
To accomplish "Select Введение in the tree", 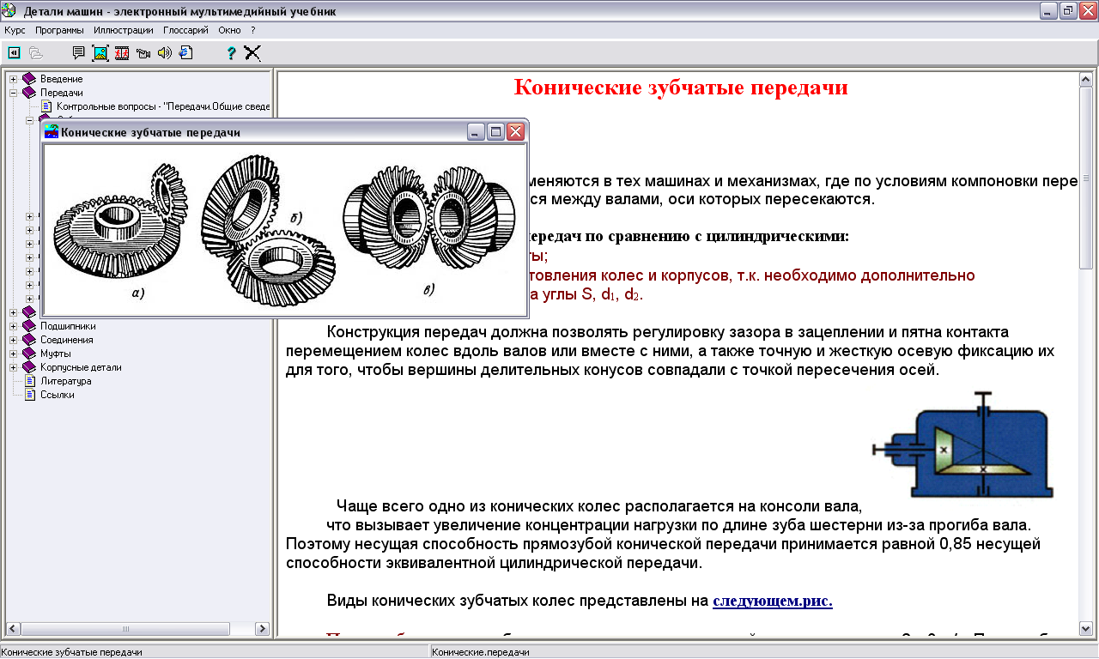I will 61,79.
